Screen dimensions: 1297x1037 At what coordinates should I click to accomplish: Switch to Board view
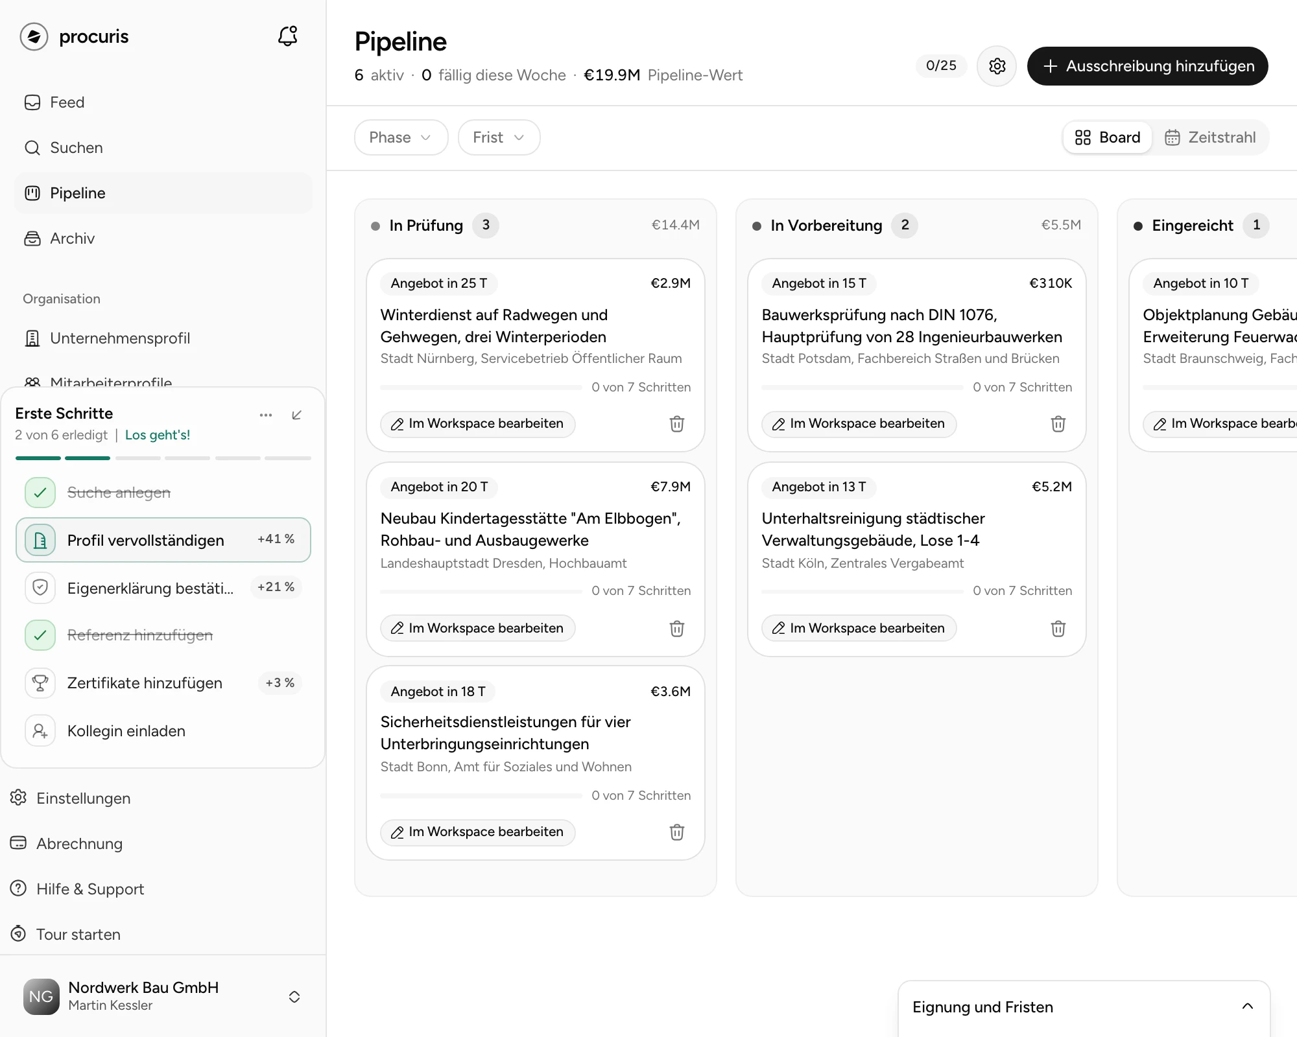[x=1108, y=137]
